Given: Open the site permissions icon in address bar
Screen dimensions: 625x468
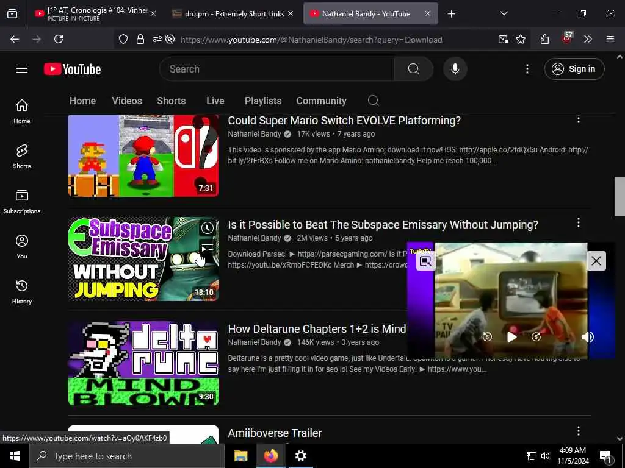Looking at the screenshot, I should pos(157,39).
